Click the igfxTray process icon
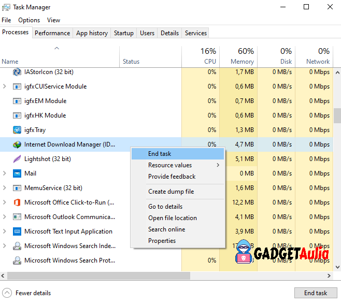Image resolution: width=341 pixels, height=305 pixels. click(x=17, y=130)
